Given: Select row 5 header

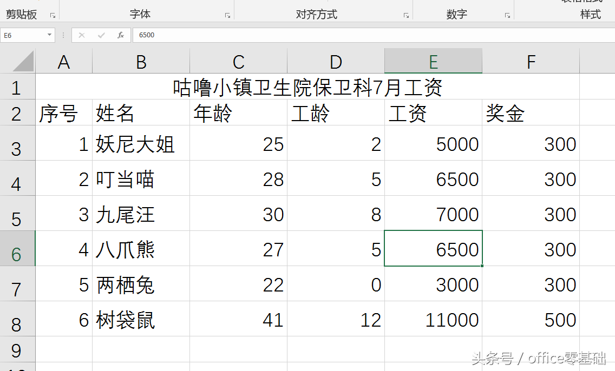Looking at the screenshot, I should click(x=18, y=213).
